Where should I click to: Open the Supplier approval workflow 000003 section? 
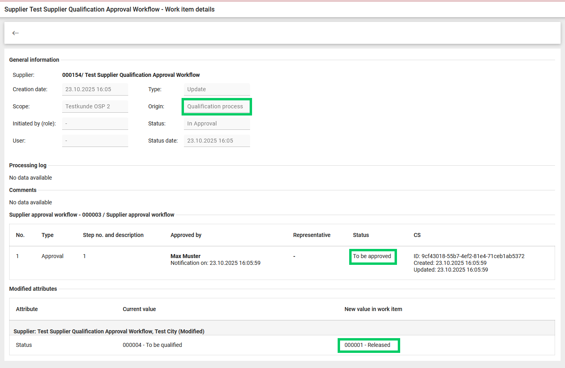coord(92,214)
